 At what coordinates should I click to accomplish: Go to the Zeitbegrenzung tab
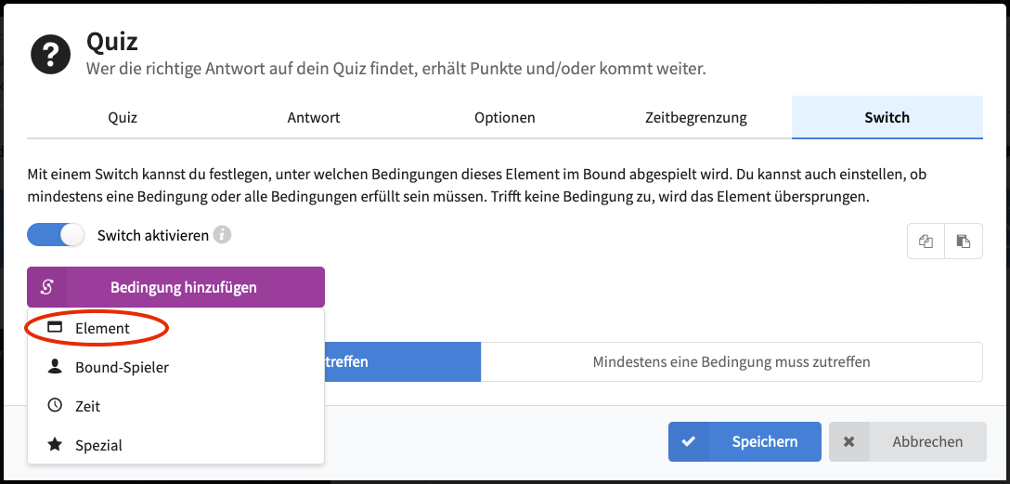(695, 118)
